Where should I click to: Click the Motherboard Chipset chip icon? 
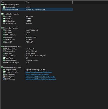tap(4, 63)
